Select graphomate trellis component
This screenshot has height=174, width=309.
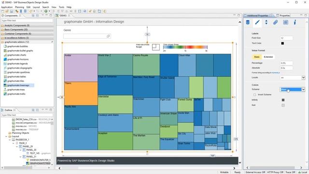16,94
